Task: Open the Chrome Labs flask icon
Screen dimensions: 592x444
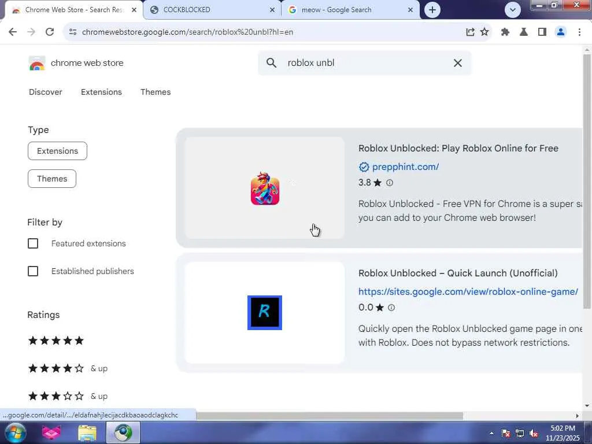Action: tap(524, 32)
